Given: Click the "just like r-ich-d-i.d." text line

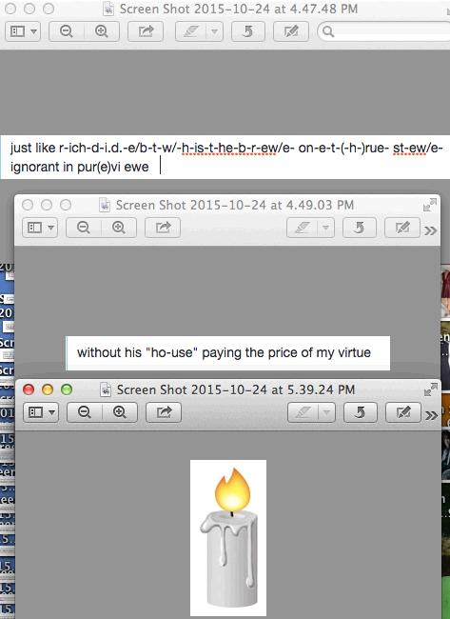Looking at the screenshot, I should point(226,148).
